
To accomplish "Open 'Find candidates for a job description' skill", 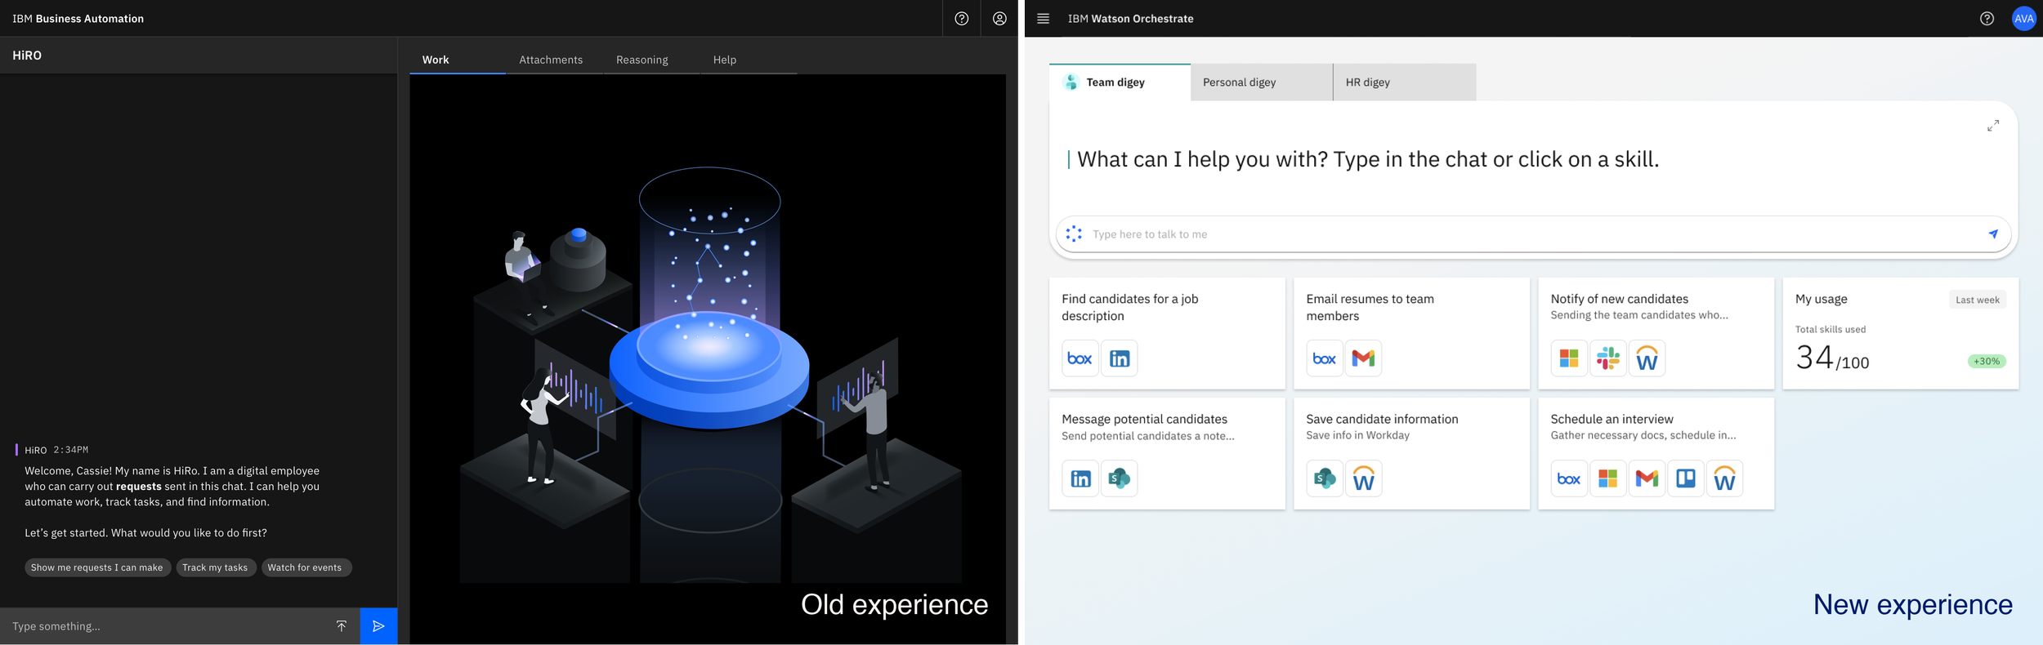I will tap(1167, 333).
